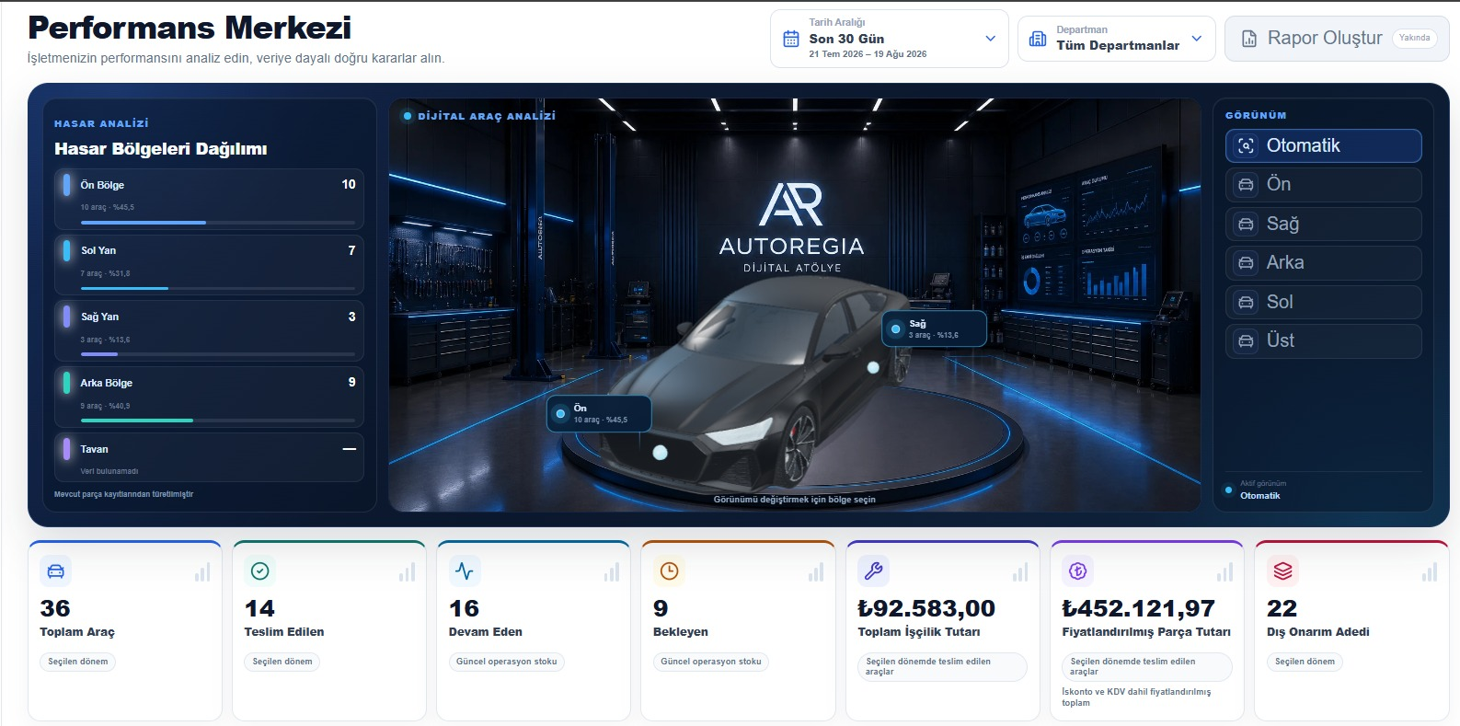Viewport: 1460px width, 726px height.
Task: Click the Yakında badge
Action: coord(1414,38)
